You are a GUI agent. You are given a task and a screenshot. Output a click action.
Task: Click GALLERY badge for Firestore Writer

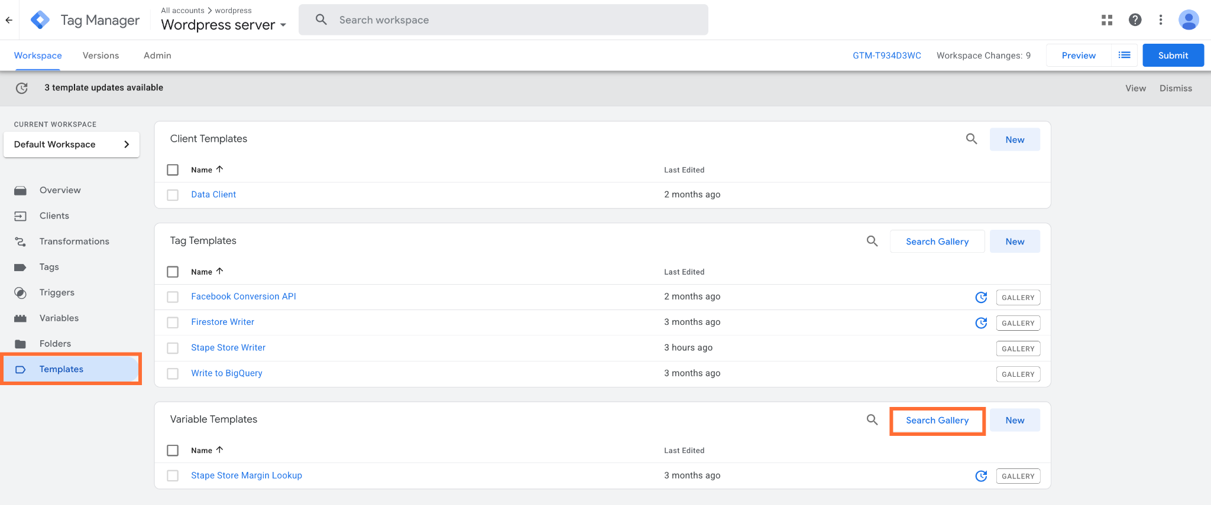point(1018,323)
